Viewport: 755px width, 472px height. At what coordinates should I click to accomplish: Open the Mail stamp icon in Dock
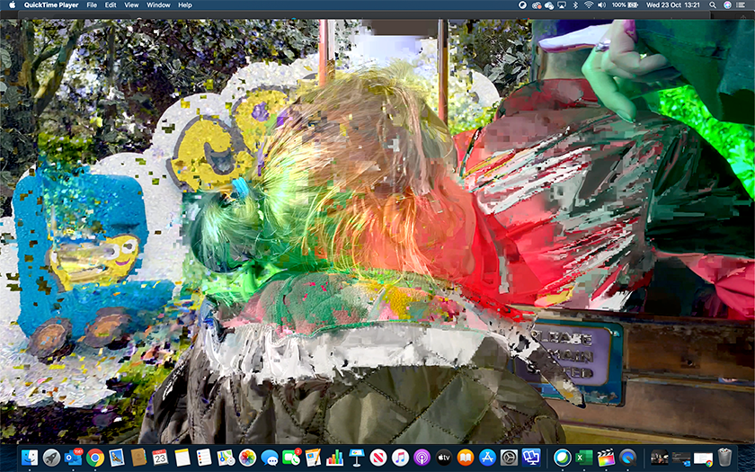117,457
